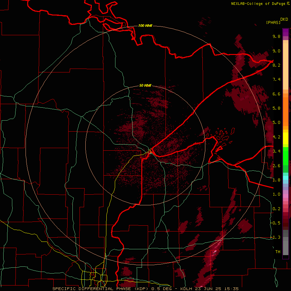Select the 3.4 scale value
The width and height of the screenshot is (291, 291).
pos(276,151)
